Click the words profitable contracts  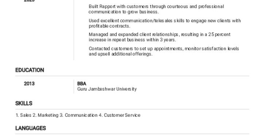(109, 26)
